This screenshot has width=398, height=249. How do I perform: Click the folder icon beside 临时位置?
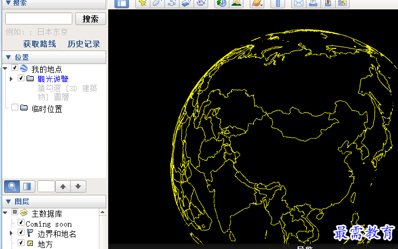pyautogui.click(x=24, y=108)
